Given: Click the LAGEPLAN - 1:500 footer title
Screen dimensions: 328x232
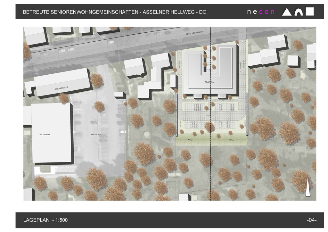Looking at the screenshot, I should pyautogui.click(x=45, y=220).
